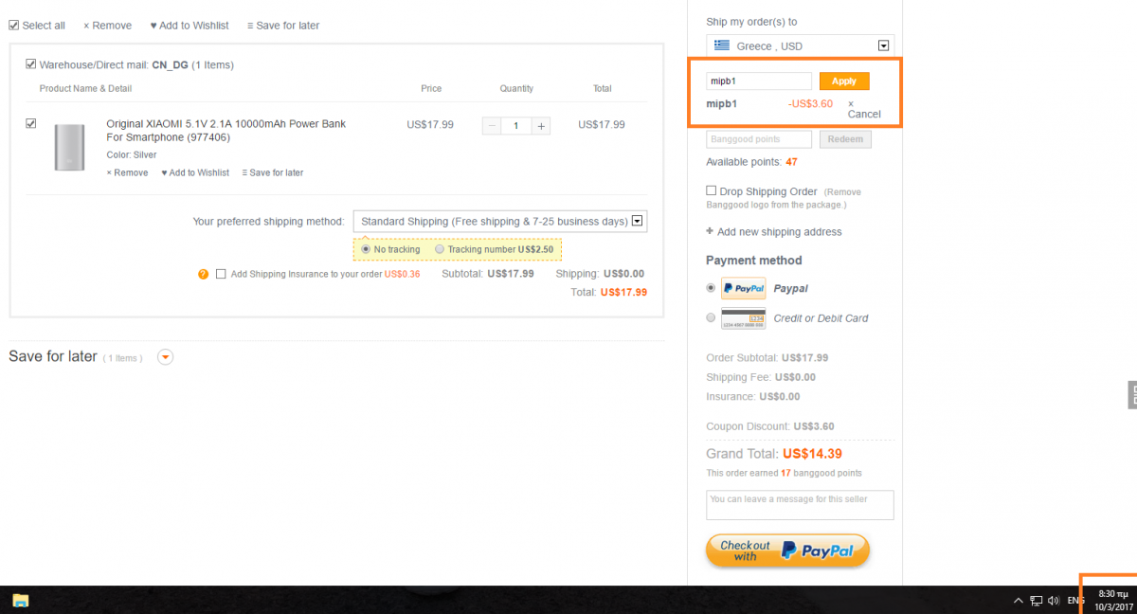Click the 'Coupon Discount: US$3.60' line
This screenshot has width=1137, height=614.
point(770,426)
